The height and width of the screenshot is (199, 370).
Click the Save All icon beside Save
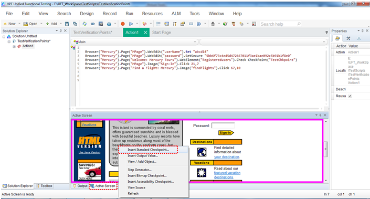coord(75,24)
